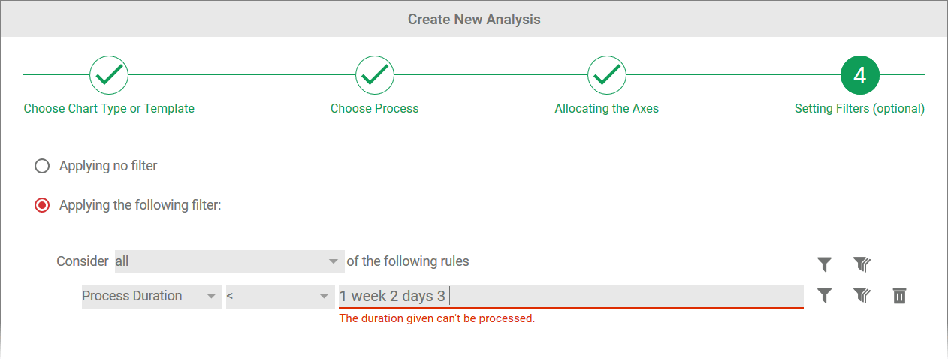Open the Allocating the Axes step label

pos(607,108)
